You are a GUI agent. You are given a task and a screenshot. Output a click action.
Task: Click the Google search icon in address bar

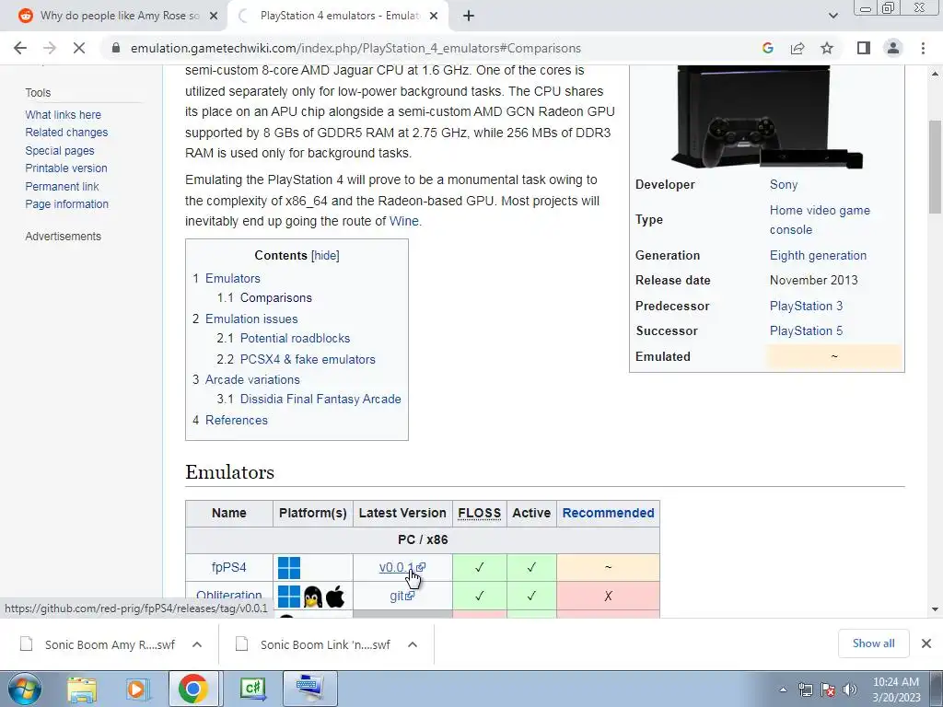767,48
